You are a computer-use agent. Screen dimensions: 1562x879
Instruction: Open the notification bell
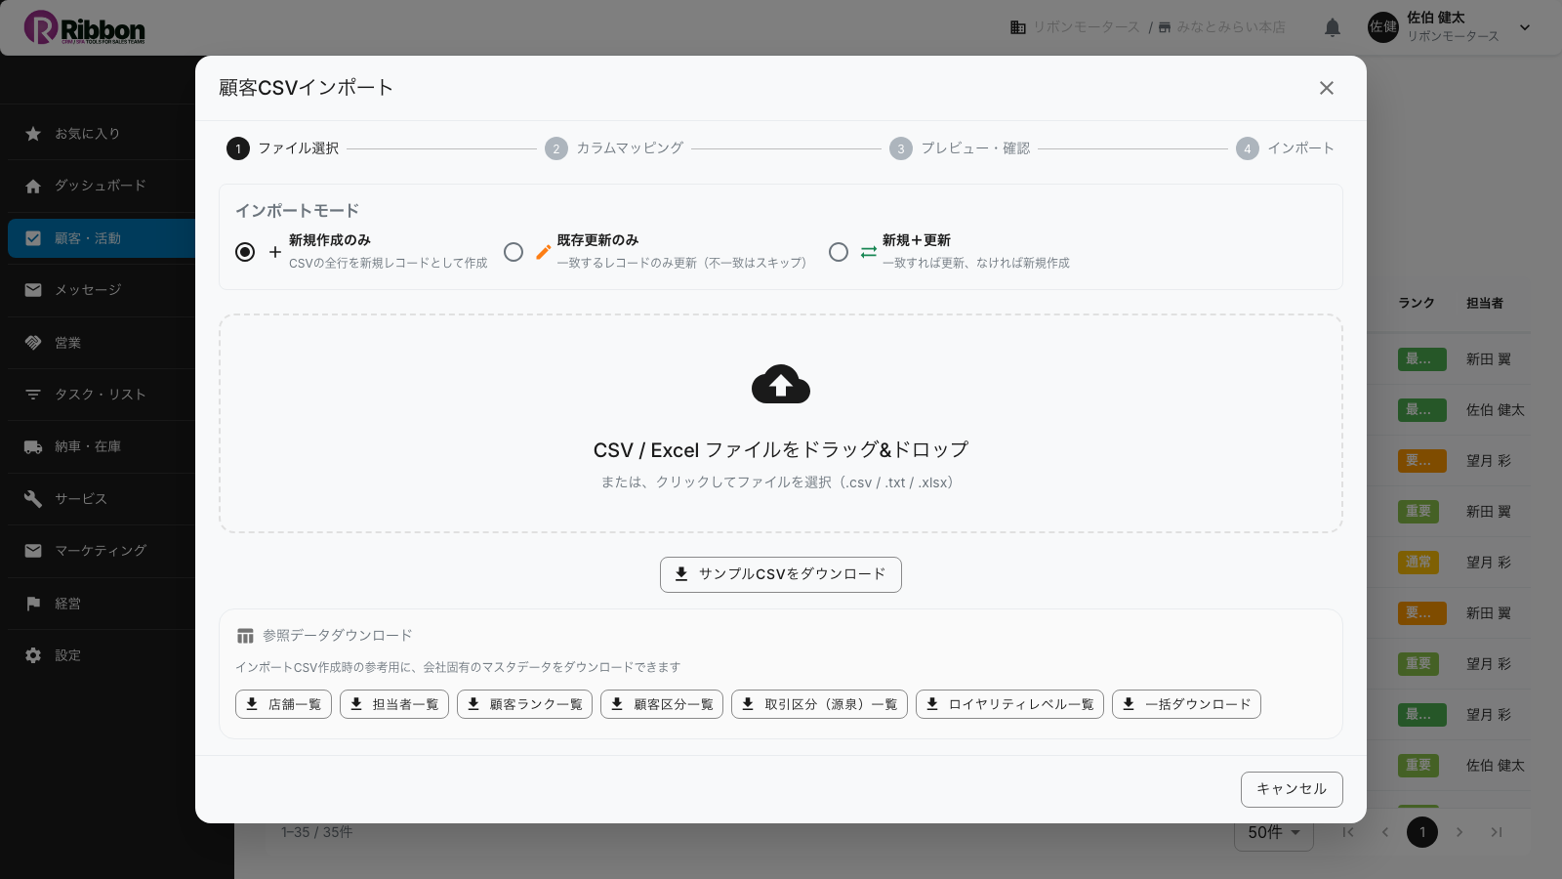pos(1333,27)
